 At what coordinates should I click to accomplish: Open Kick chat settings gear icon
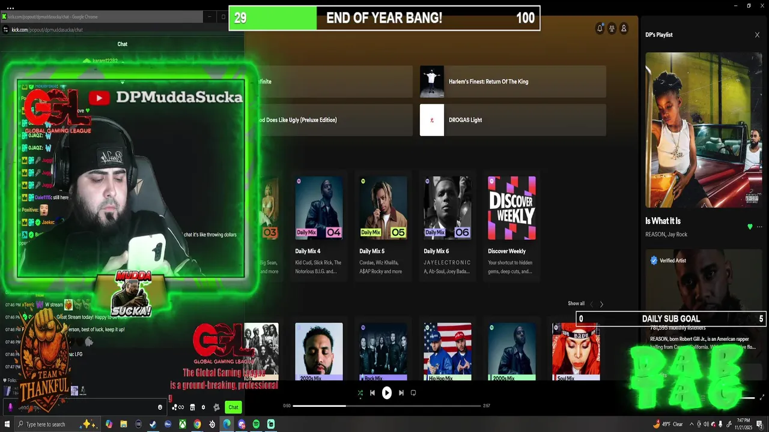tap(203, 407)
